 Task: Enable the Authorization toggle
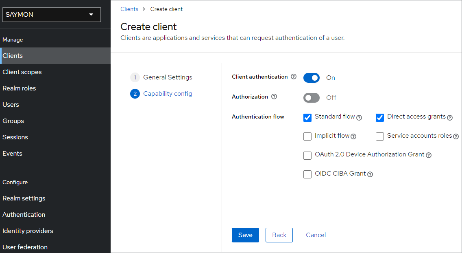tap(312, 98)
